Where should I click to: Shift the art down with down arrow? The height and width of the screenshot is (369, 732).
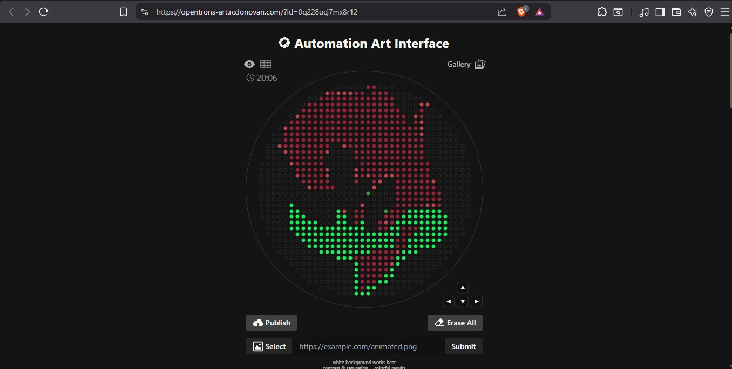(x=463, y=301)
